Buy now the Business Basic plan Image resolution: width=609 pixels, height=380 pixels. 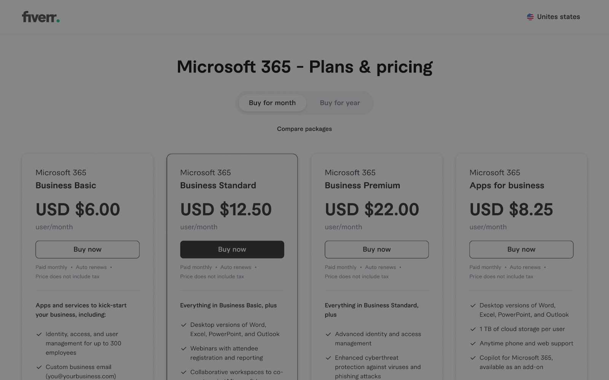pos(88,249)
